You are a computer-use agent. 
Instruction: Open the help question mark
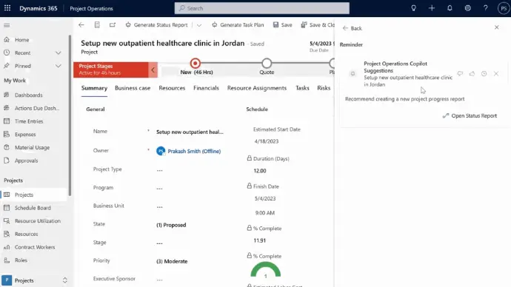coord(486,8)
